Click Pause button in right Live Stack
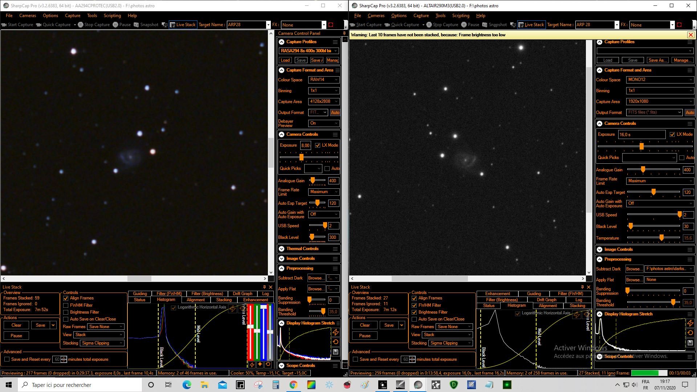 [x=365, y=336]
